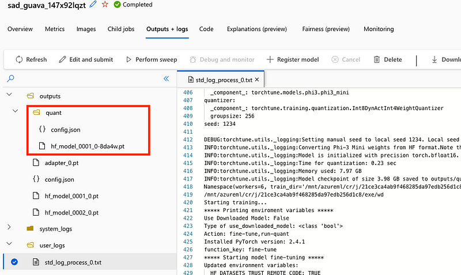Viewport: 461px width, 275px height.
Task: Switch to the Metrics tab
Action: click(x=54, y=29)
